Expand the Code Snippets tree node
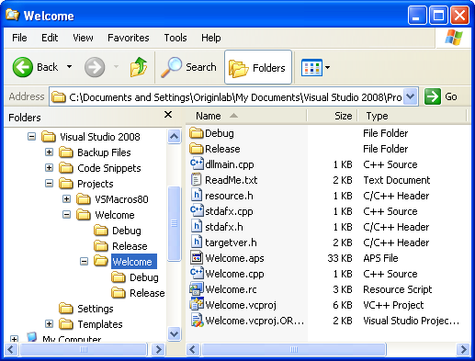The image size is (475, 361). (x=49, y=167)
